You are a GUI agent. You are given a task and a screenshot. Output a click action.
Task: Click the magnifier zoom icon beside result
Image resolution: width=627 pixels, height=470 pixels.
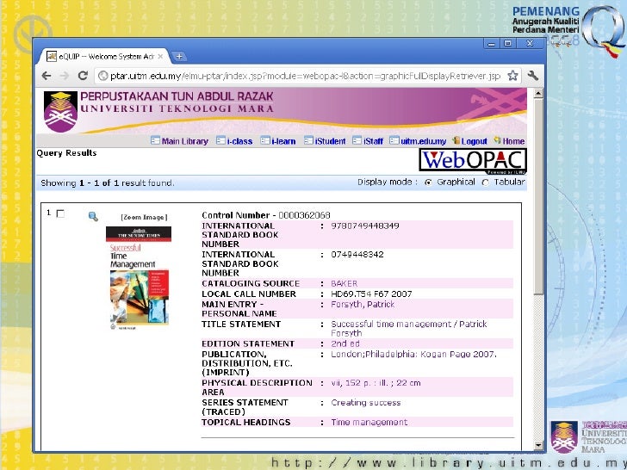point(93,217)
